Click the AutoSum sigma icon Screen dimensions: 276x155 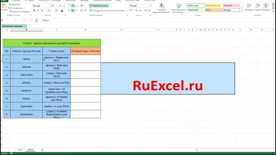[273, 4]
